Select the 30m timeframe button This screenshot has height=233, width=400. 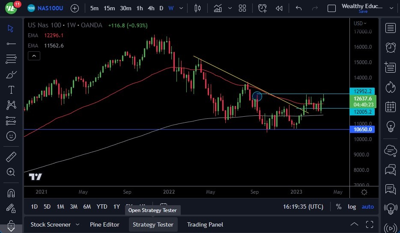[x=125, y=8]
